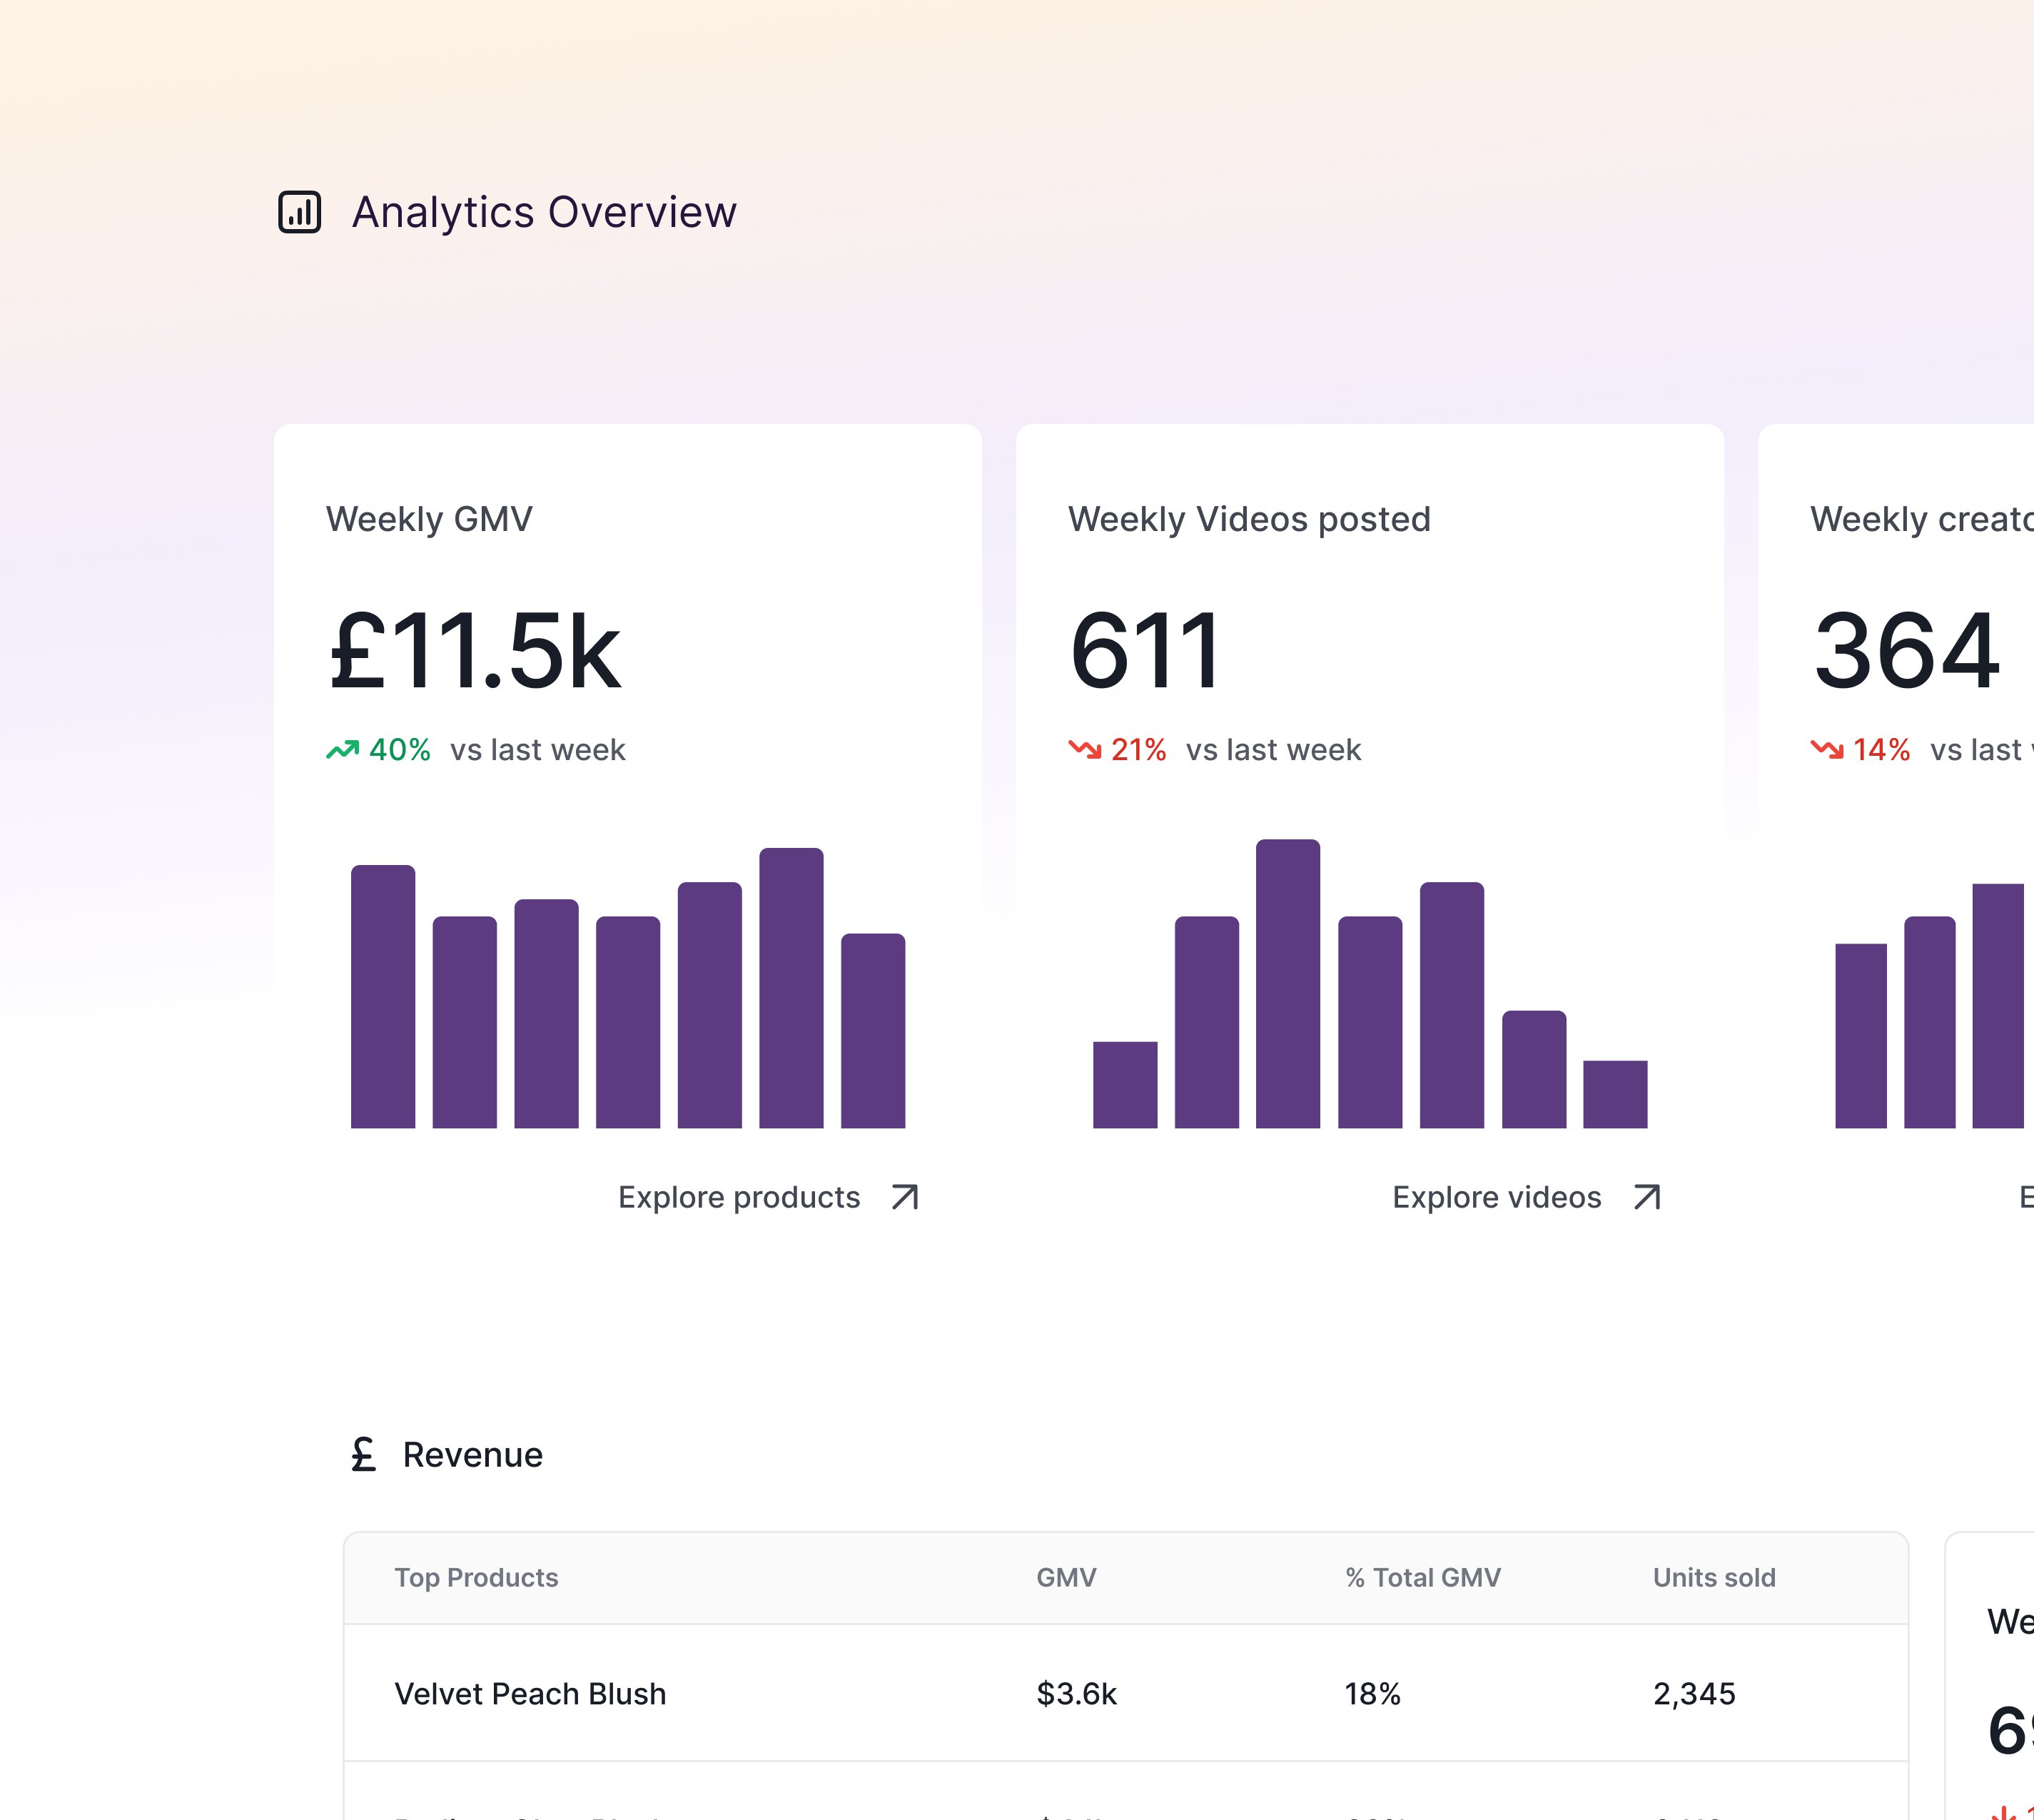This screenshot has height=1820, width=2034.
Task: Select the Velvet Peach Blush product row
Action: pos(530,1694)
